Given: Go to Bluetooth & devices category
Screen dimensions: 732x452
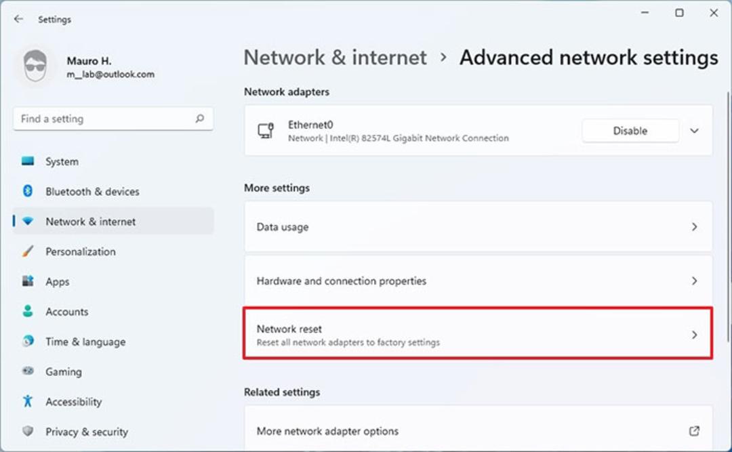Looking at the screenshot, I should pos(113,191).
